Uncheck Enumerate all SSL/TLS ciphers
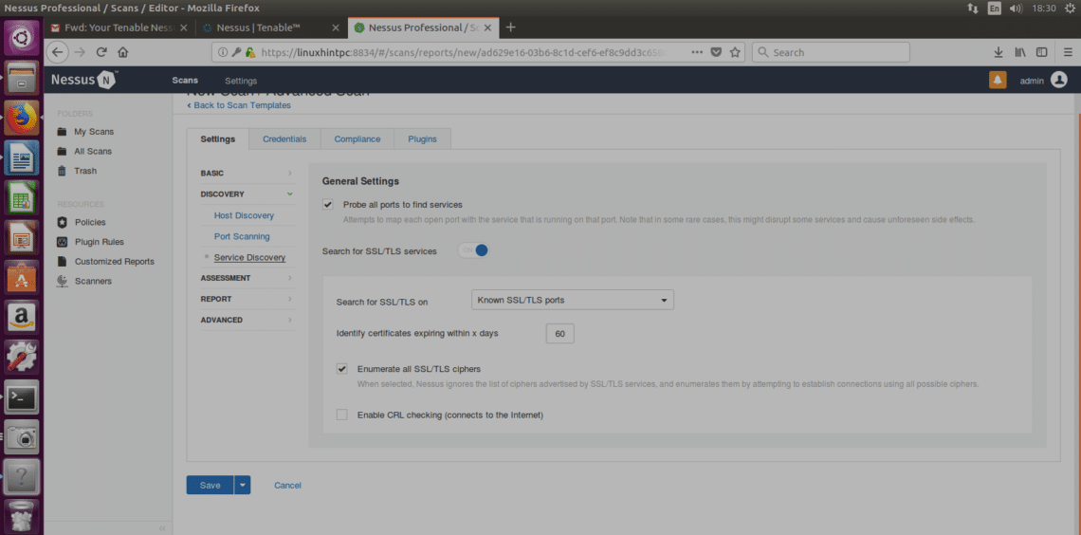This screenshot has width=1081, height=535. point(342,369)
